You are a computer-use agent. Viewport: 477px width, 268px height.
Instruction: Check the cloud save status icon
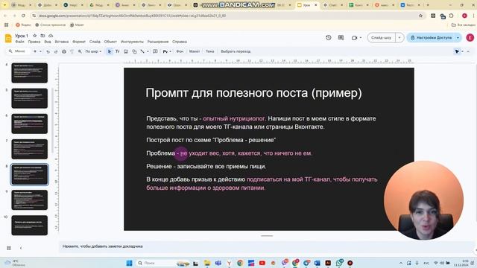click(x=51, y=36)
